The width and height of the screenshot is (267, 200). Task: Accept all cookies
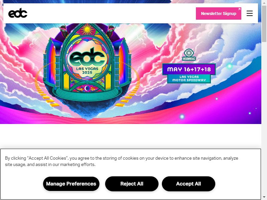(189, 184)
